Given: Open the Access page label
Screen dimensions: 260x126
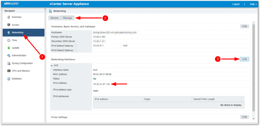Looking at the screenshot, I should 15,25.
